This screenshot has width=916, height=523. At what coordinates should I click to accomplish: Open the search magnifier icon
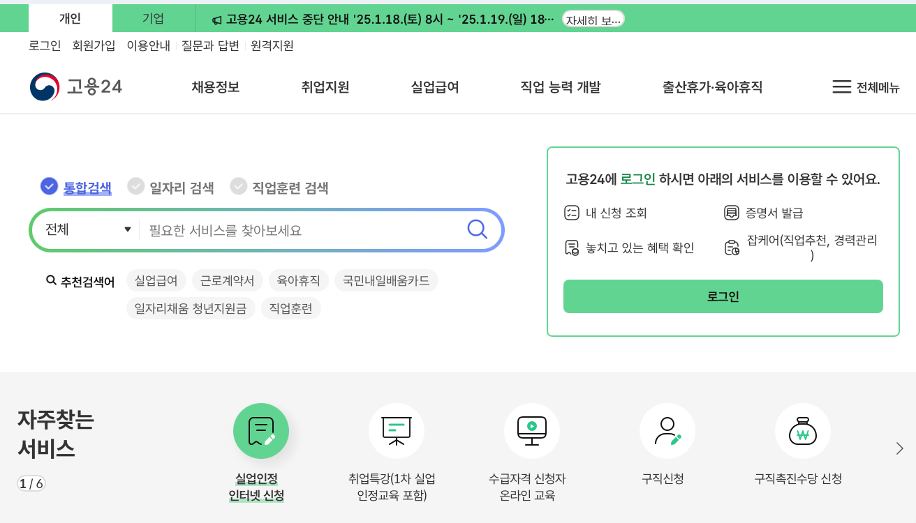[477, 229]
